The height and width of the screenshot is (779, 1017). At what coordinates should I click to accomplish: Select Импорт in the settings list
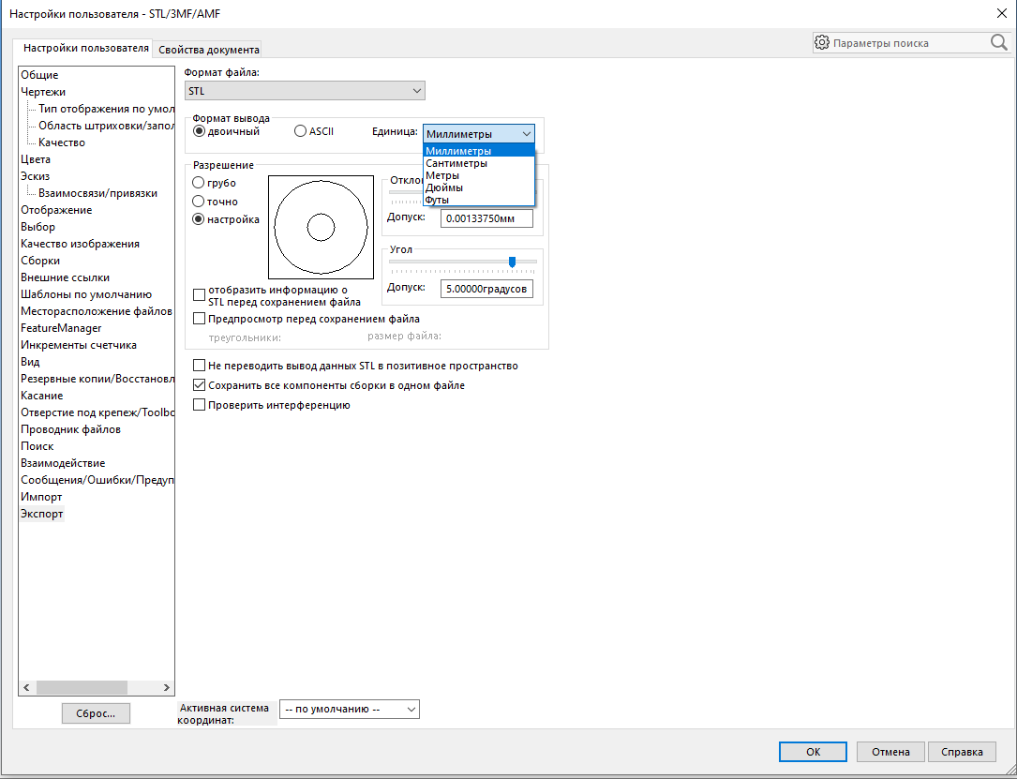pyautogui.click(x=41, y=497)
